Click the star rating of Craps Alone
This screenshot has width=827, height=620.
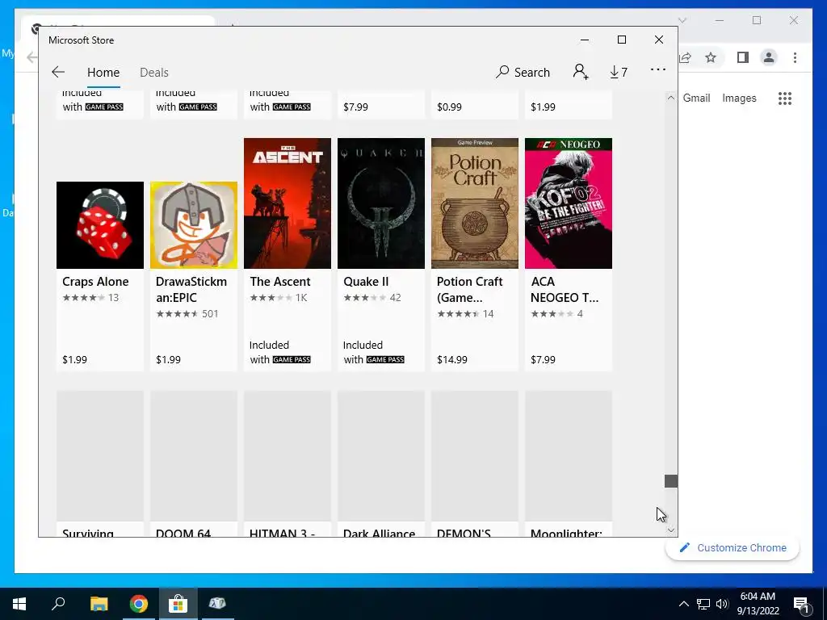[x=84, y=297]
